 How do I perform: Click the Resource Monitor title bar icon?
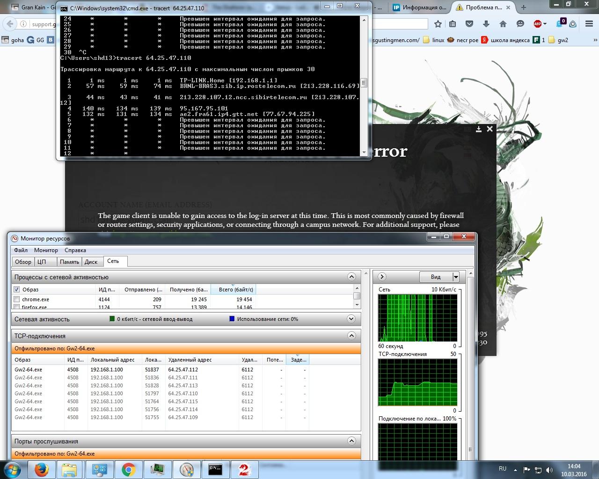pos(15,239)
